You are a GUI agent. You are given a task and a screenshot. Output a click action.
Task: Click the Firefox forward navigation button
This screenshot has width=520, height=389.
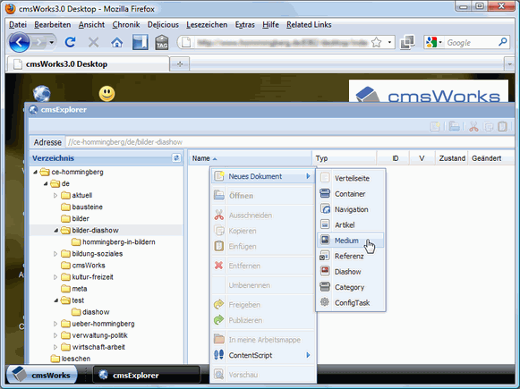[x=39, y=42]
